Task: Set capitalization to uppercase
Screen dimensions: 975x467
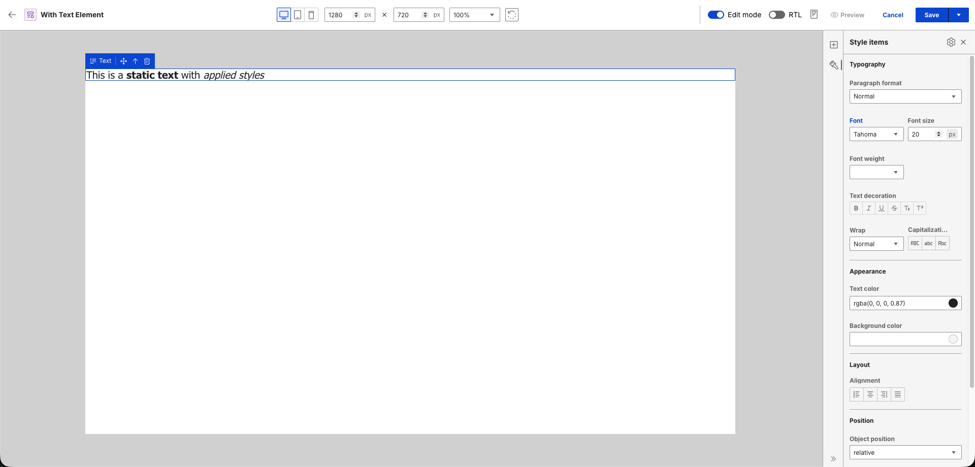Action: [x=915, y=244]
